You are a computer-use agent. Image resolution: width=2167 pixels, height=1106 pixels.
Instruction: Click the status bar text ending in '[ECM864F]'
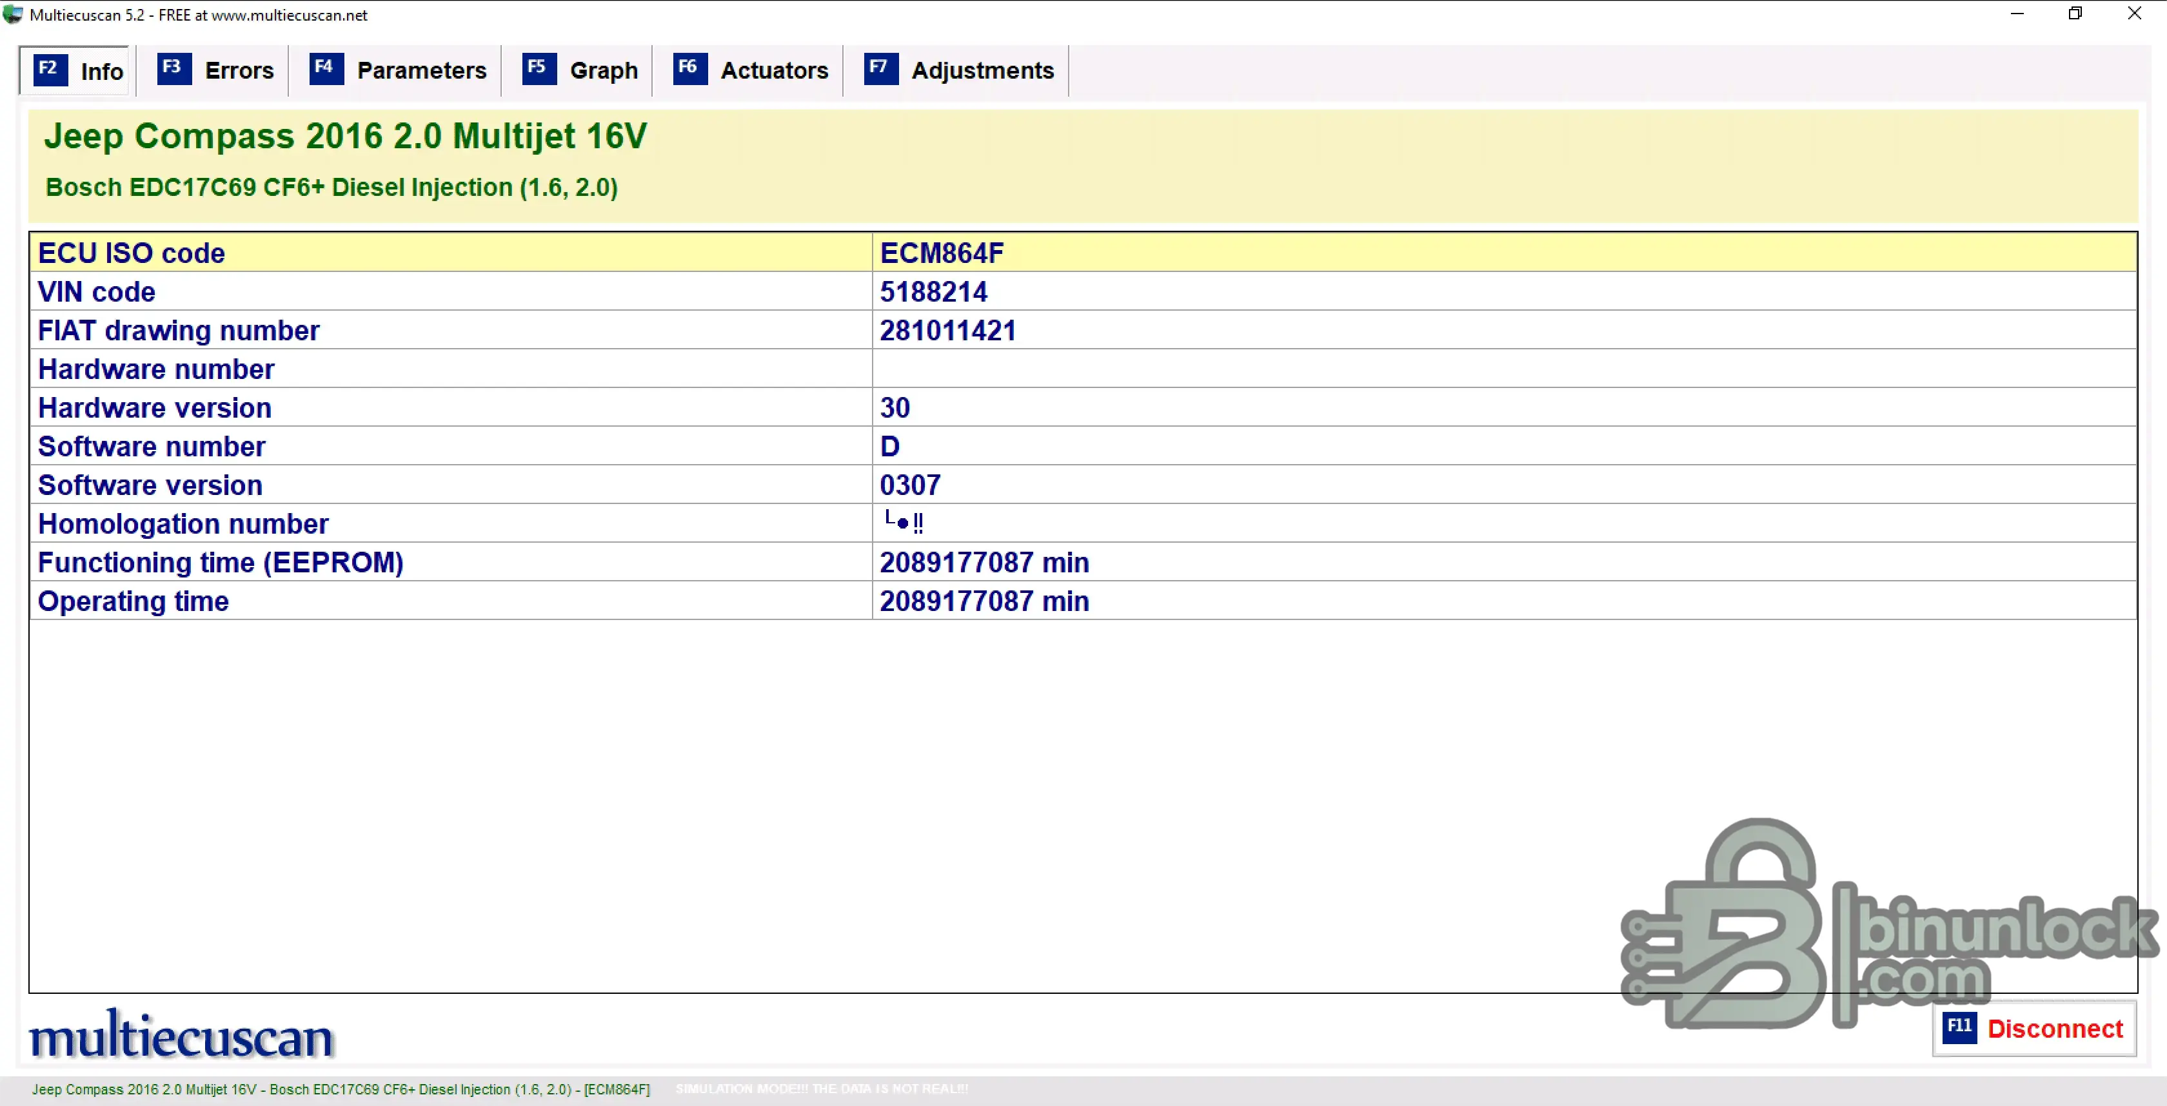coord(341,1089)
